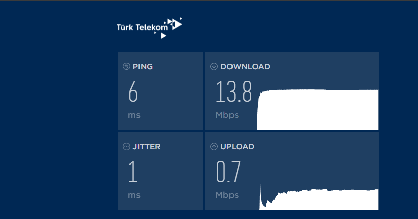Click the Mbps unit under download value
418x219 pixels.
coord(227,115)
